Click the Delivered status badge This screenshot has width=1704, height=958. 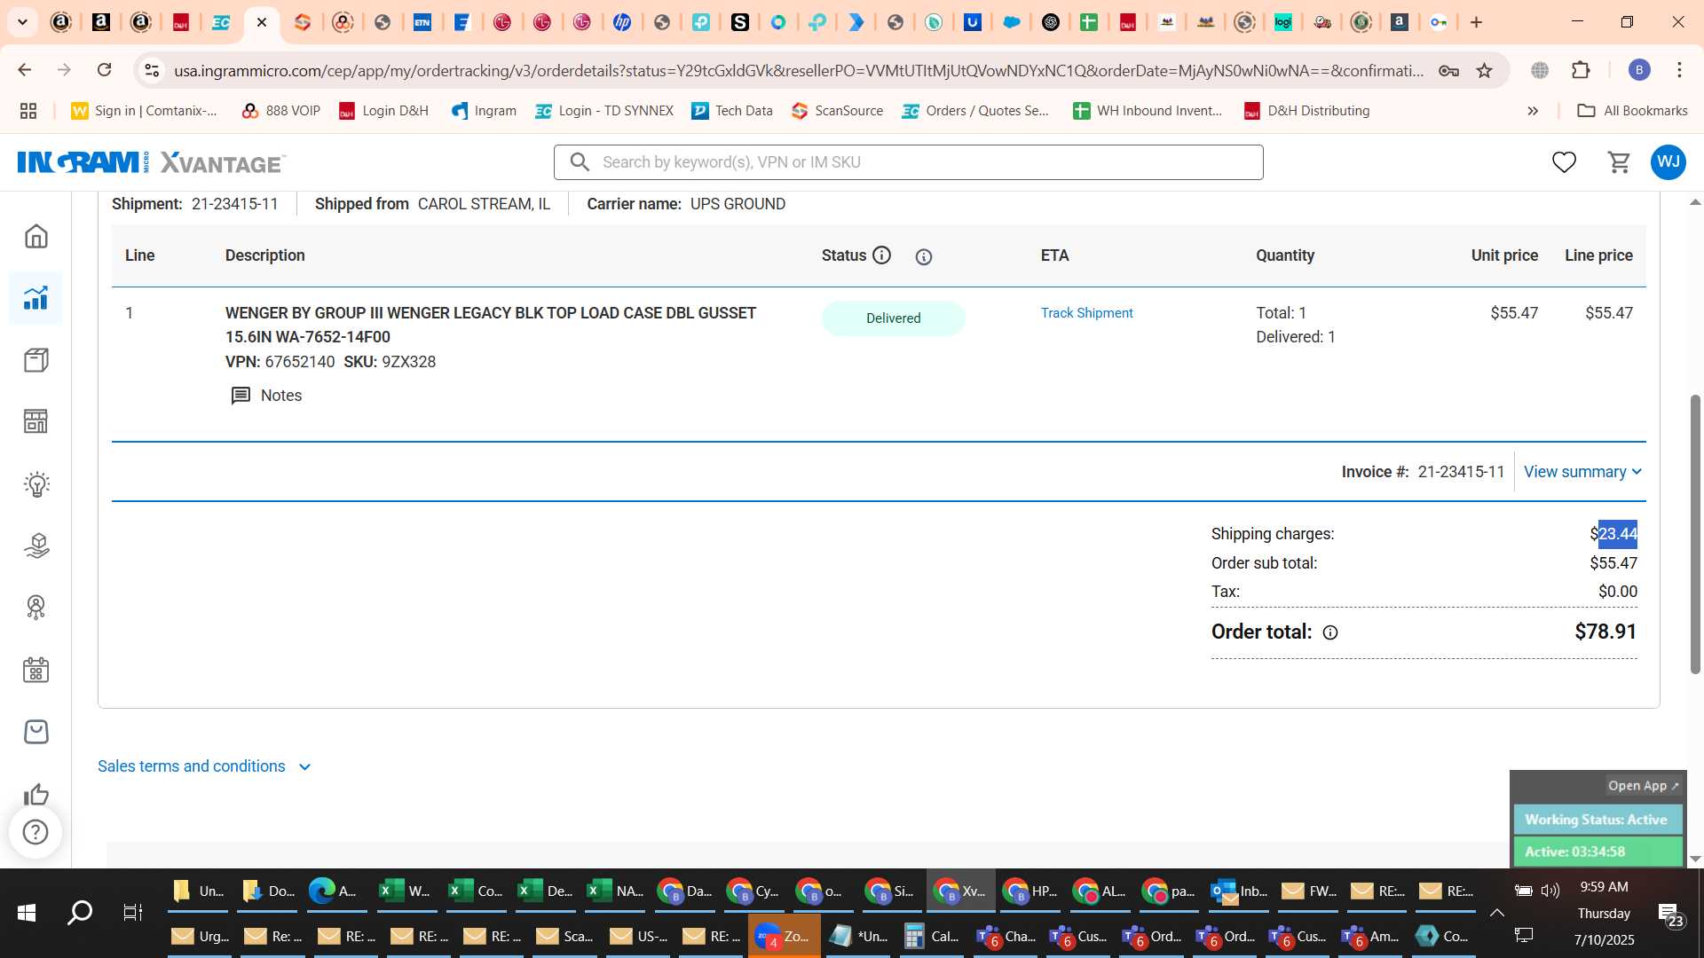pyautogui.click(x=893, y=318)
